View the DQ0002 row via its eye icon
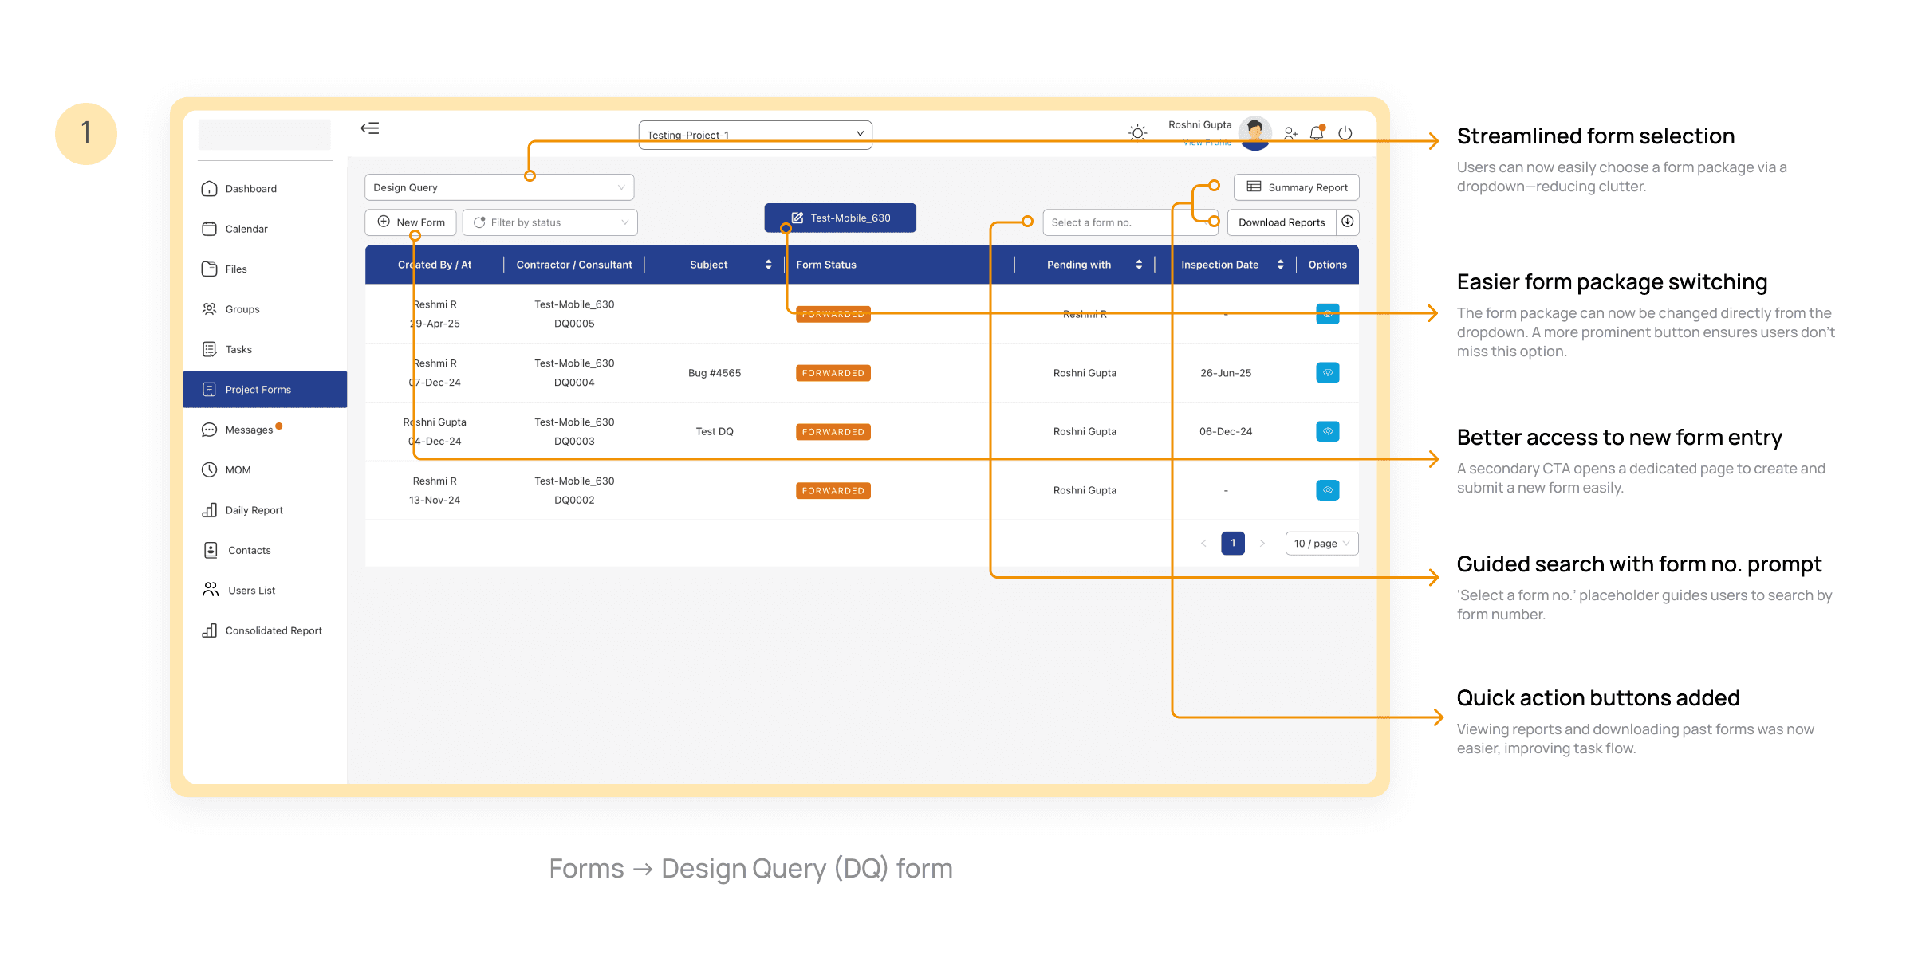This screenshot has height=978, width=1914. (x=1327, y=490)
